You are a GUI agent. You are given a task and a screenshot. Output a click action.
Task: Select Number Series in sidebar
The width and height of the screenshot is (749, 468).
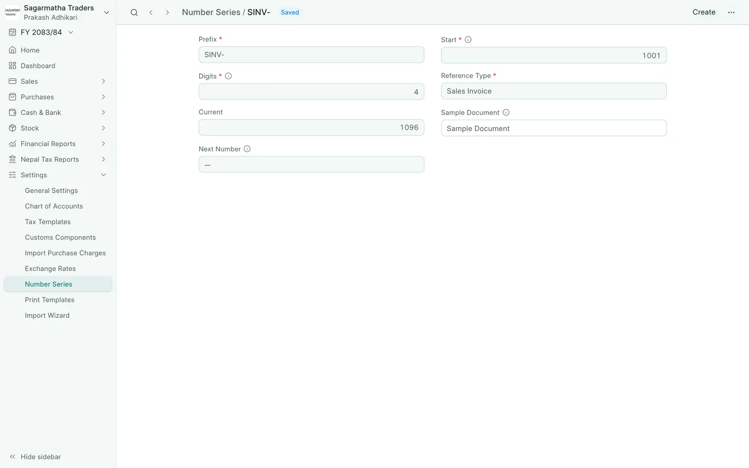tap(58, 284)
